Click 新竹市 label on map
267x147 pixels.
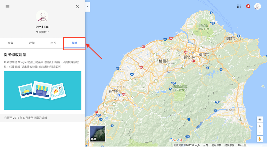[x=113, y=91]
